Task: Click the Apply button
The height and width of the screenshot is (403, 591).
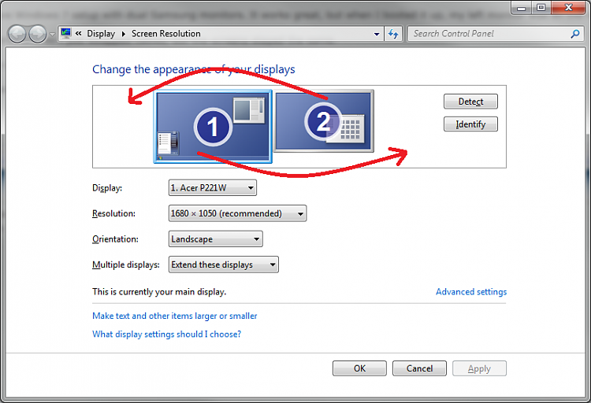Action: pos(479,368)
